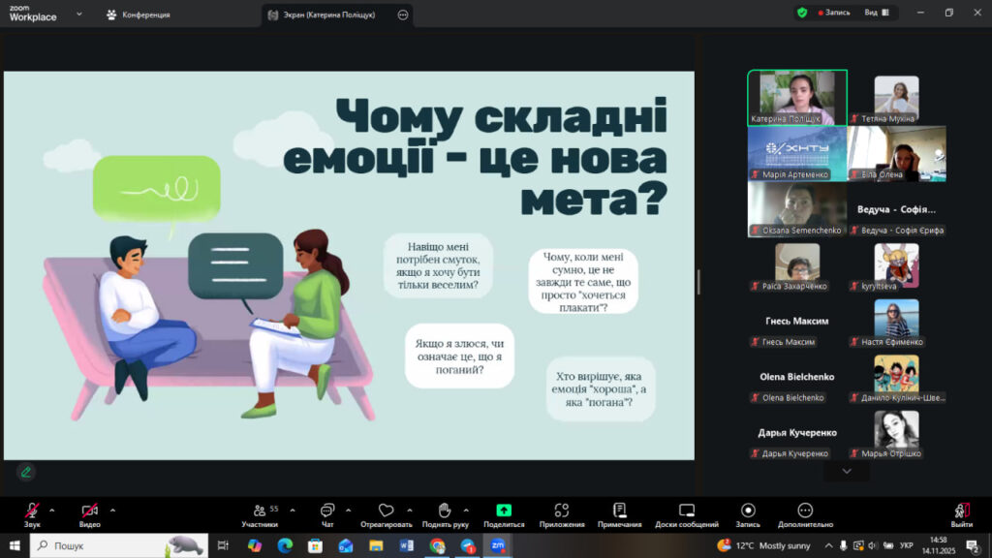
Task: Switch to the Конференция tab
Action: point(139,15)
